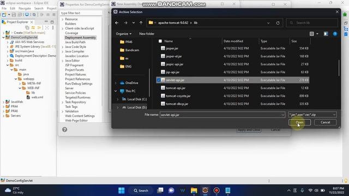Click Bandicam record icon on taskbar
The width and height of the screenshot is (349, 196).
tap(216, 191)
